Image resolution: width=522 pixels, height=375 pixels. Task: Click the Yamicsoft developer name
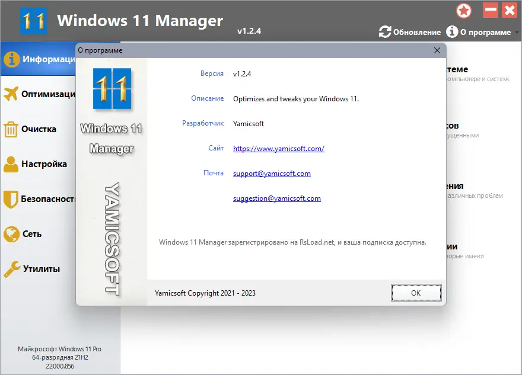[x=249, y=124]
